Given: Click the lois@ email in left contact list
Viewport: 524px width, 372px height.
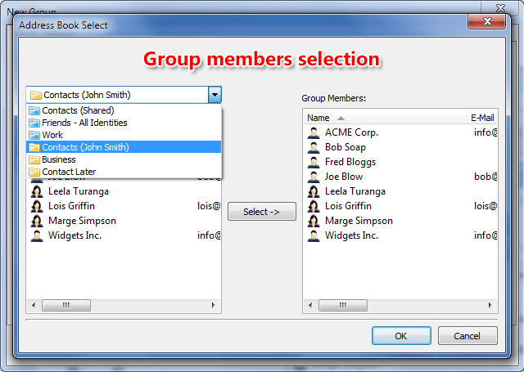Looking at the screenshot, I should [x=209, y=206].
